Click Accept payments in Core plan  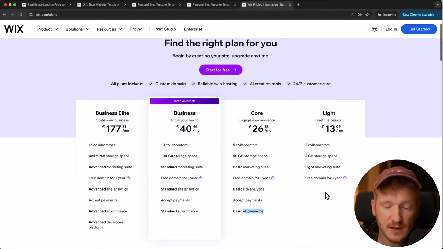point(247,200)
